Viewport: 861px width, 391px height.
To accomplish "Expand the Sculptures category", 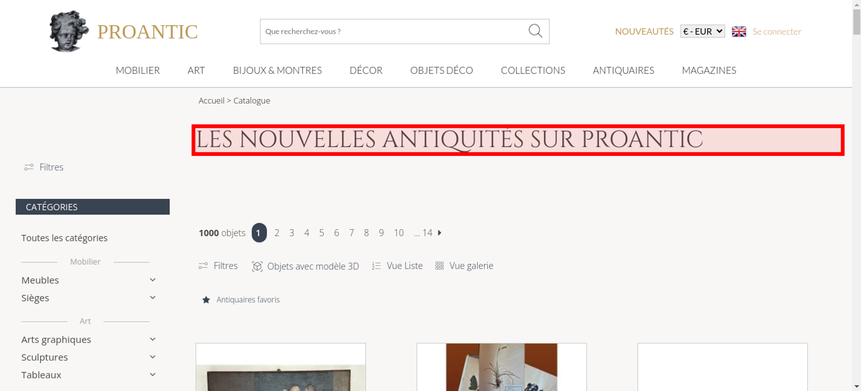I will (x=152, y=357).
